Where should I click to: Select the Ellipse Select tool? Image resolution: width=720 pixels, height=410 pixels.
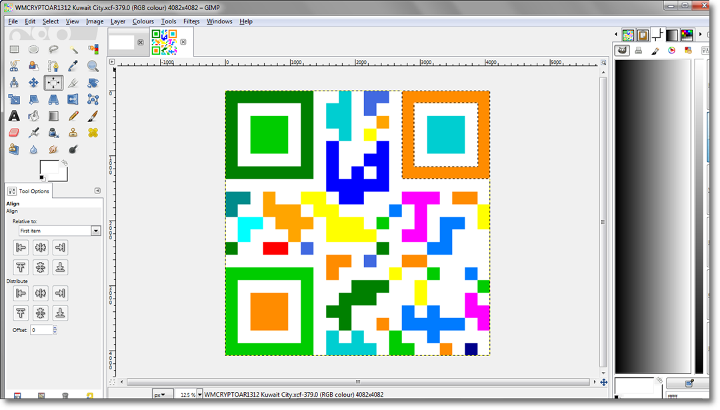(x=33, y=49)
